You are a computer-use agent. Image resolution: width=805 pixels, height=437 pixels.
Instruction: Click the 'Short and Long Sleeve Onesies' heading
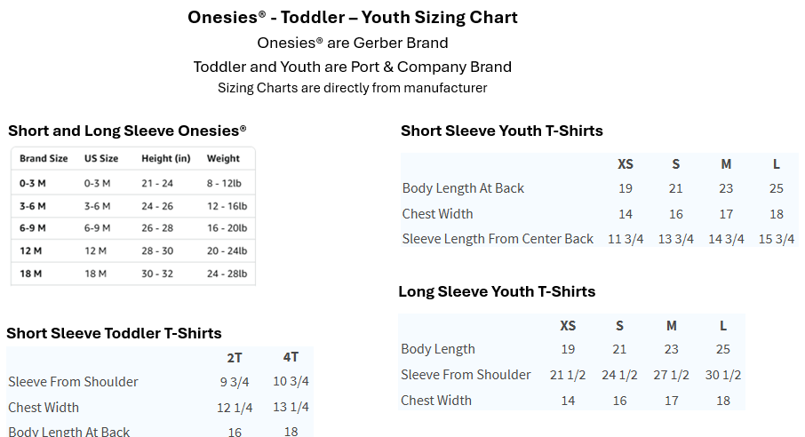127,131
